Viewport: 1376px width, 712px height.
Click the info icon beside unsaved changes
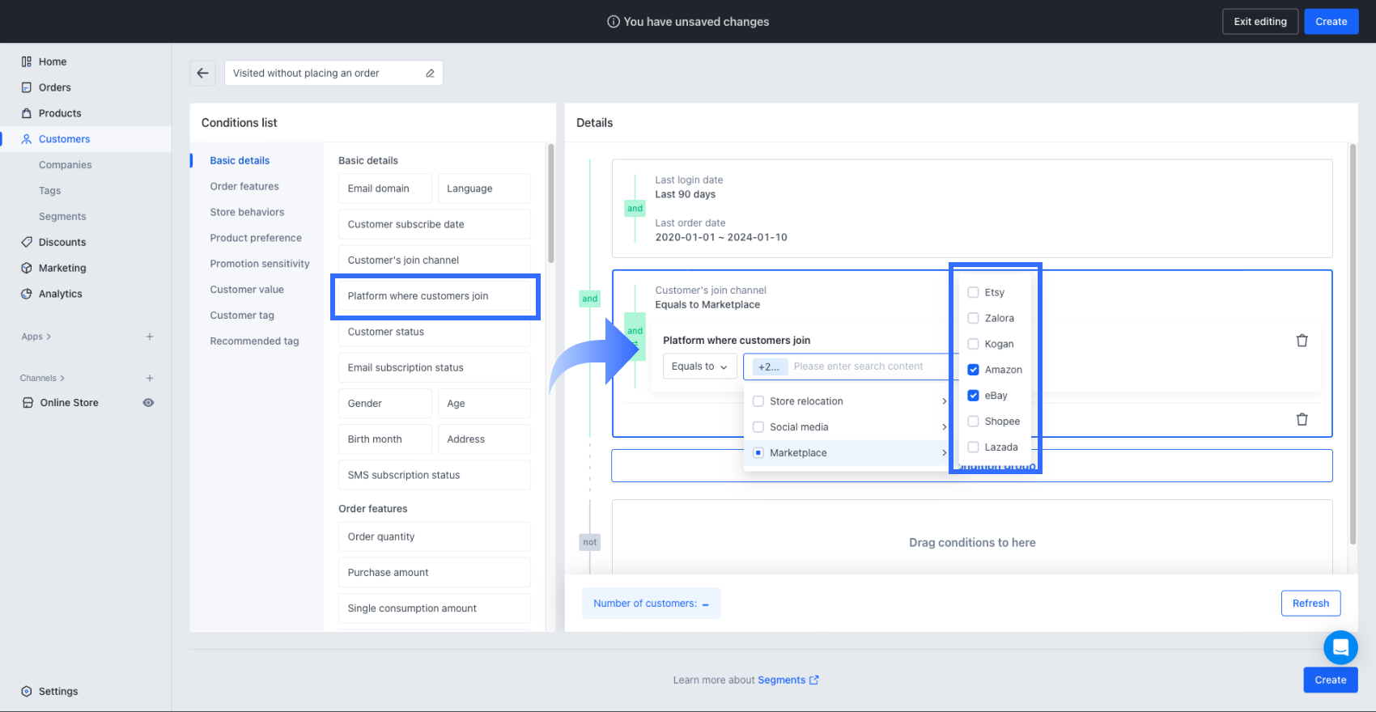614,22
